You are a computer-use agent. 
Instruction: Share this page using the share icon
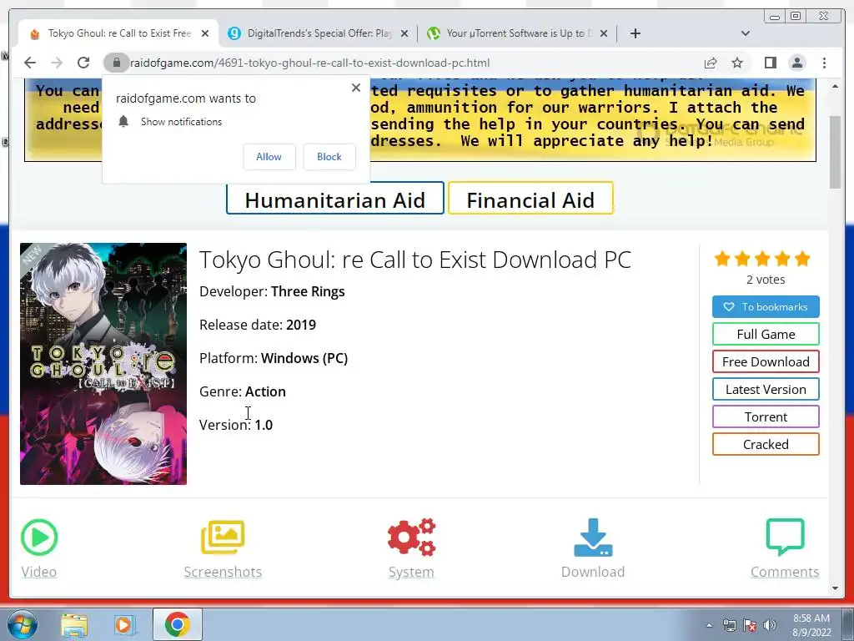point(711,63)
